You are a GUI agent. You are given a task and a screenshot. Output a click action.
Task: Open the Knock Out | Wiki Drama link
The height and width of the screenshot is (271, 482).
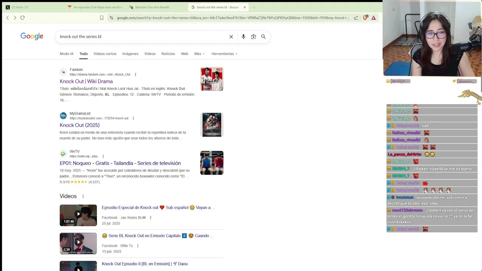click(x=86, y=81)
